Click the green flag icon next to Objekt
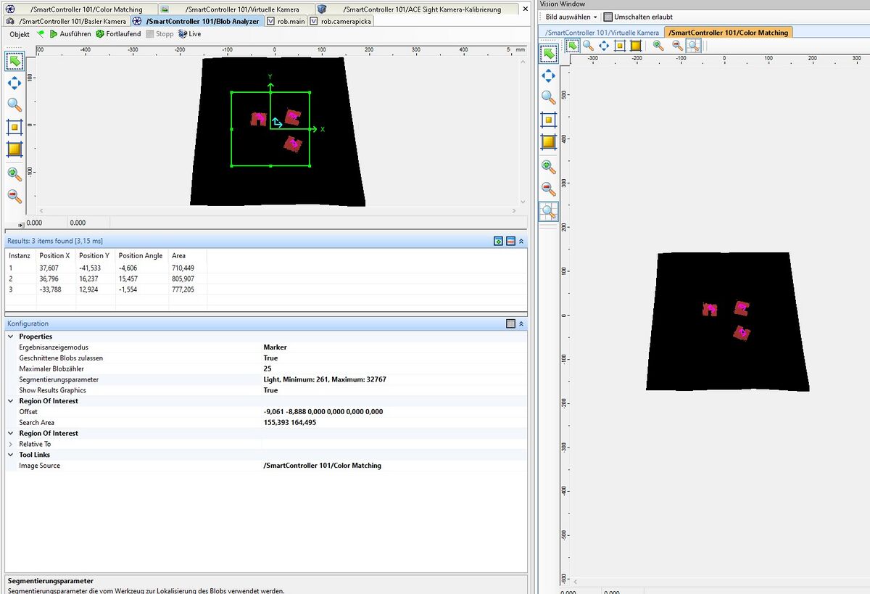The width and height of the screenshot is (870, 594). point(41,34)
